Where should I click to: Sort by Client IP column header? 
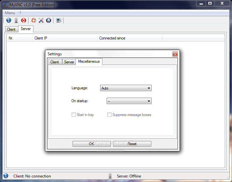tap(65, 38)
